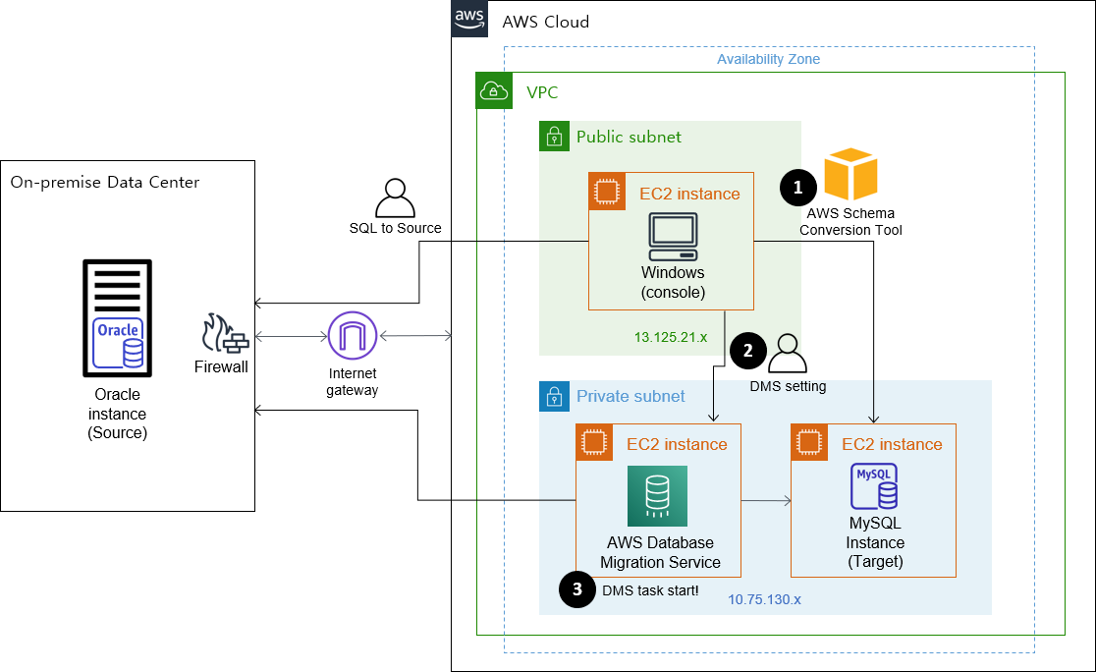The width and height of the screenshot is (1096, 672).
Task: Click the 'AWS Schema Conversion Tool' caption
Action: click(x=850, y=222)
